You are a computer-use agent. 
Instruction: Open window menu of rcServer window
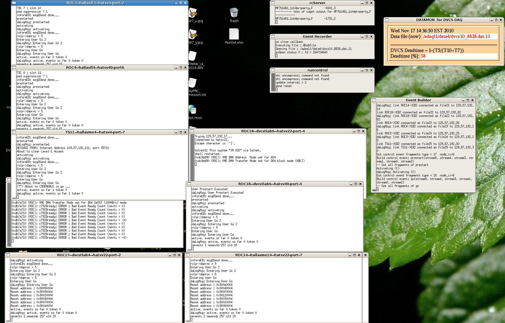point(273,3)
